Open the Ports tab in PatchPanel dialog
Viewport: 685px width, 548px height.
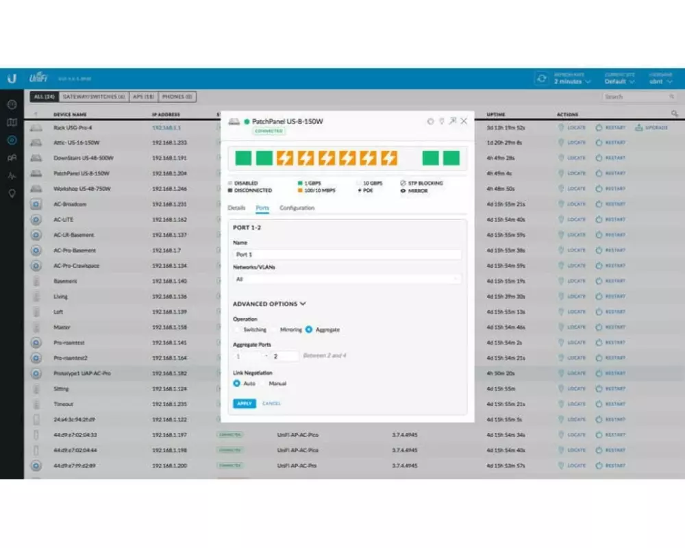point(262,208)
